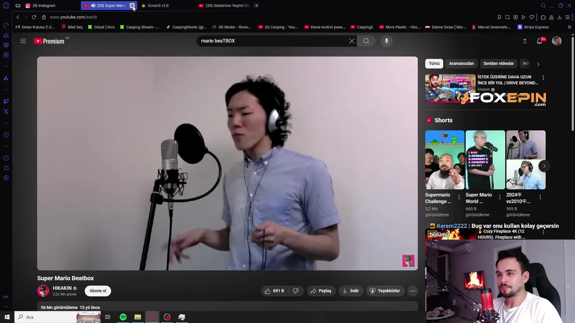This screenshot has height=323, width=575.
Task: Select the Aramanızdan filter chip
Action: tap(461, 63)
